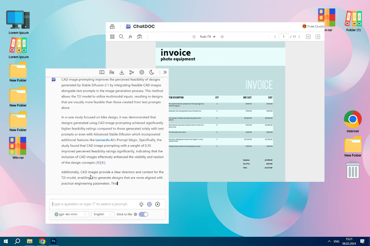Open citation reference [6]
The height and width of the screenshot is (246, 370).
click(103, 163)
